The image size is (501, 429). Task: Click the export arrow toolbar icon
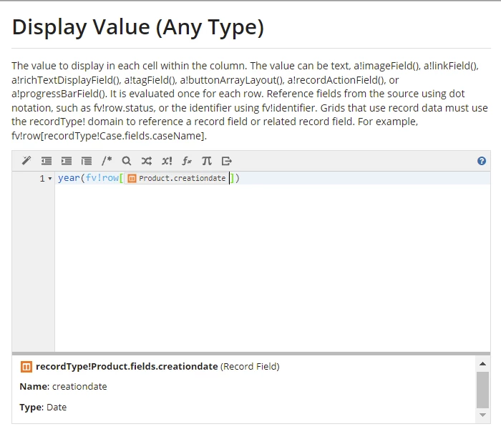pos(227,161)
